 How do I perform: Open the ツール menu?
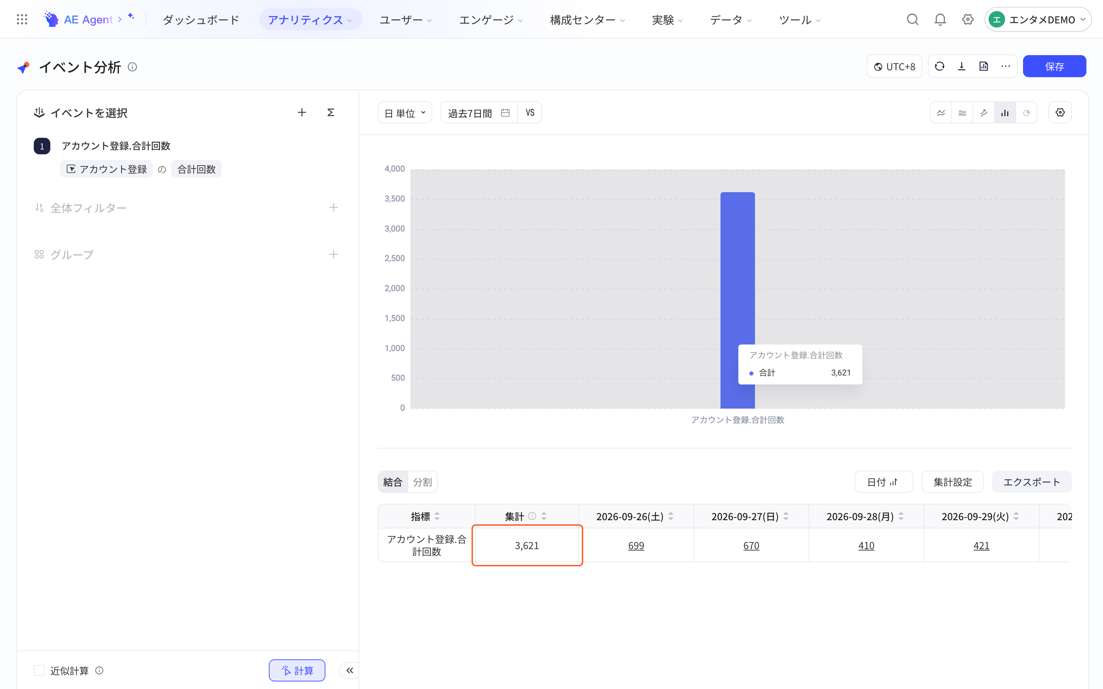(x=799, y=20)
